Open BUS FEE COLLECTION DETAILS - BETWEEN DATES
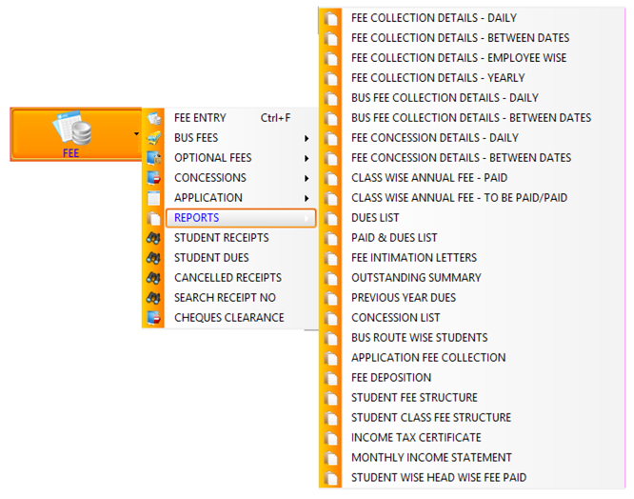 point(471,118)
